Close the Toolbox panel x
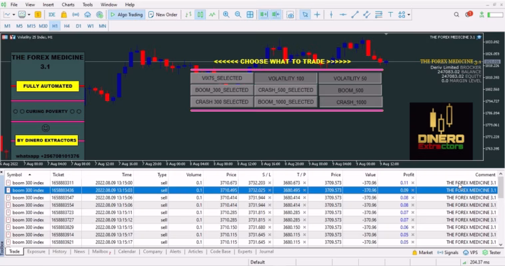The width and height of the screenshot is (505, 266). (x=1, y=173)
